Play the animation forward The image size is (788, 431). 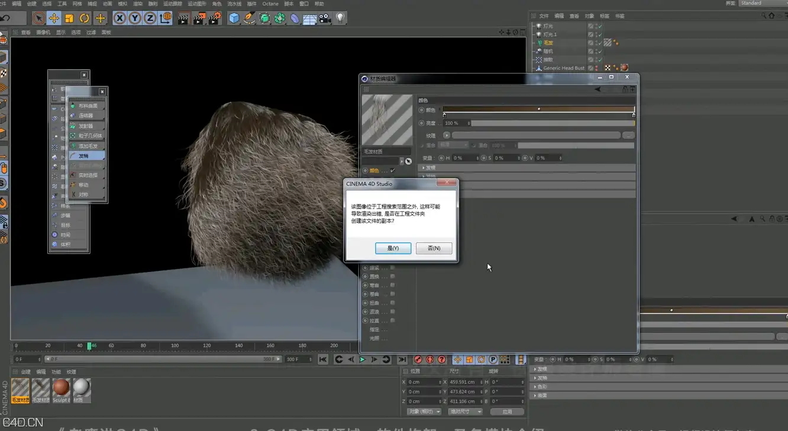click(363, 359)
